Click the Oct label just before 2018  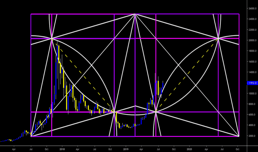(47, 149)
